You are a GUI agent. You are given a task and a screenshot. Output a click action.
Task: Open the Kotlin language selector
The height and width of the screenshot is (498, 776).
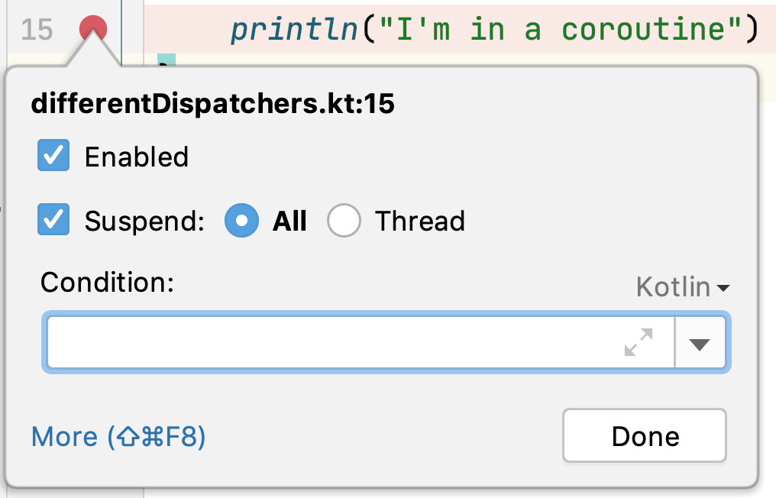point(683,286)
